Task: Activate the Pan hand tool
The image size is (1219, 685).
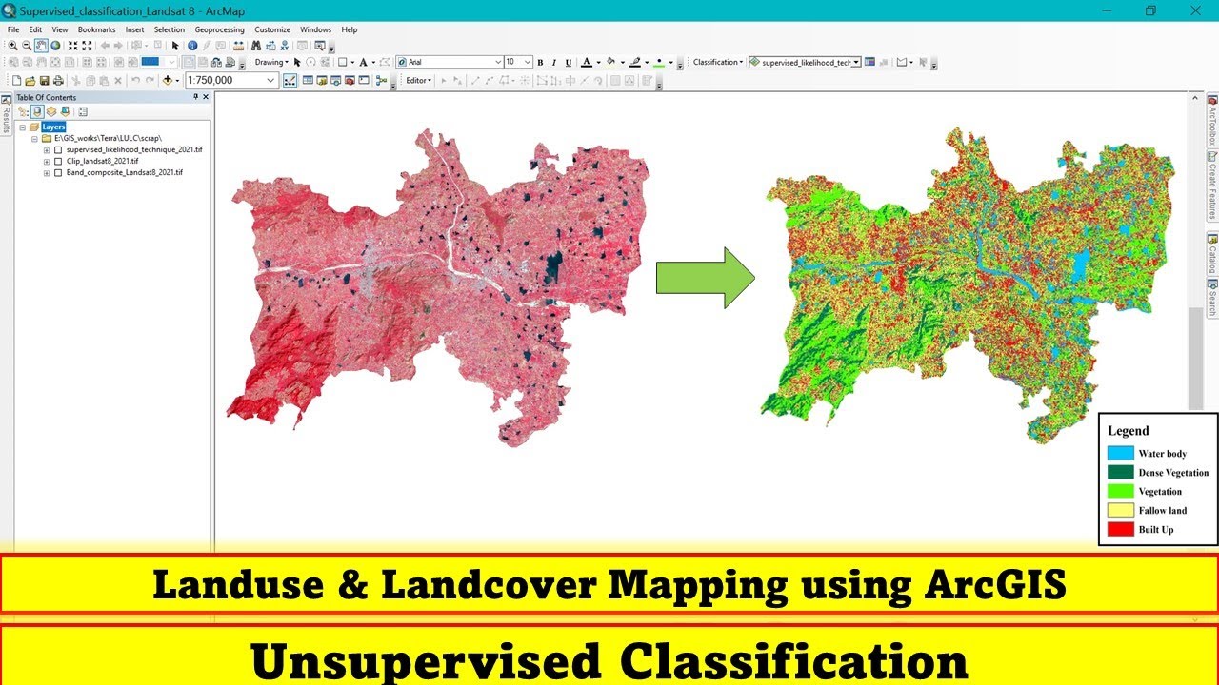Action: coord(41,45)
